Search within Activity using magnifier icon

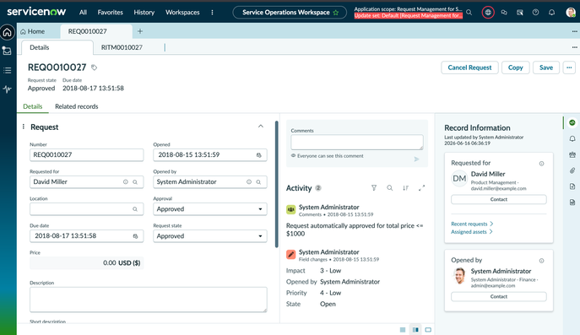[x=390, y=188]
